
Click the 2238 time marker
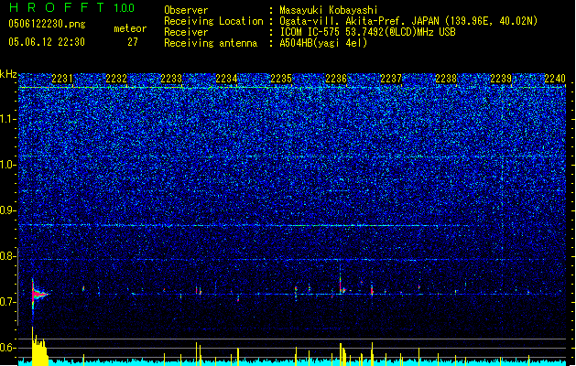click(446, 78)
